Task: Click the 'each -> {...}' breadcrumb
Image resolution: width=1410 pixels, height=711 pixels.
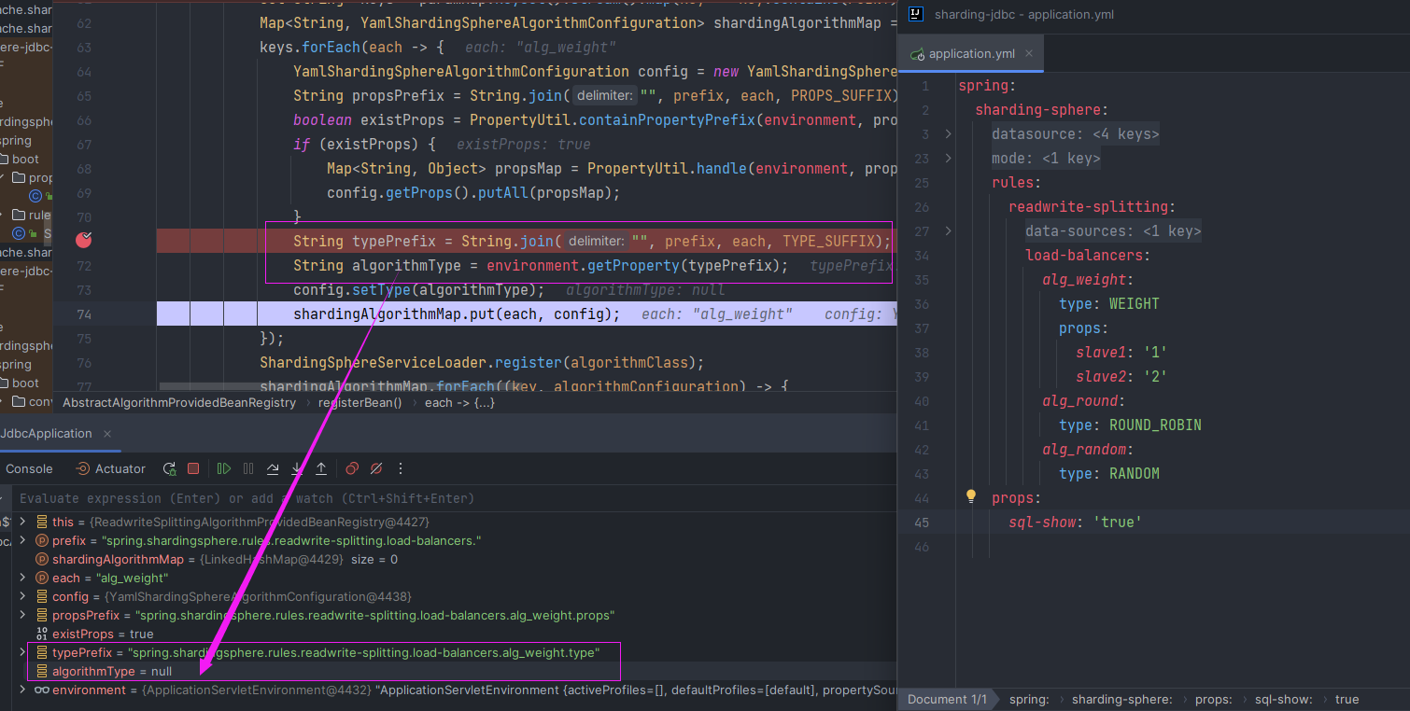Action: pyautogui.click(x=459, y=402)
